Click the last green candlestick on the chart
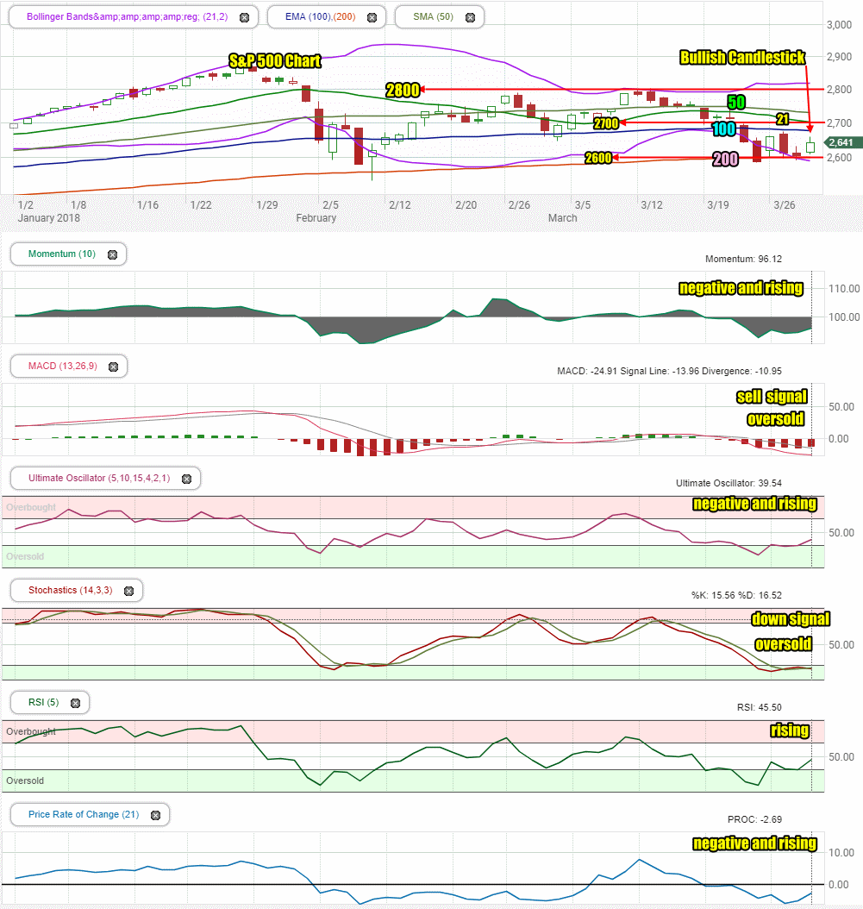The width and height of the screenshot is (863, 909). pyautogui.click(x=810, y=147)
